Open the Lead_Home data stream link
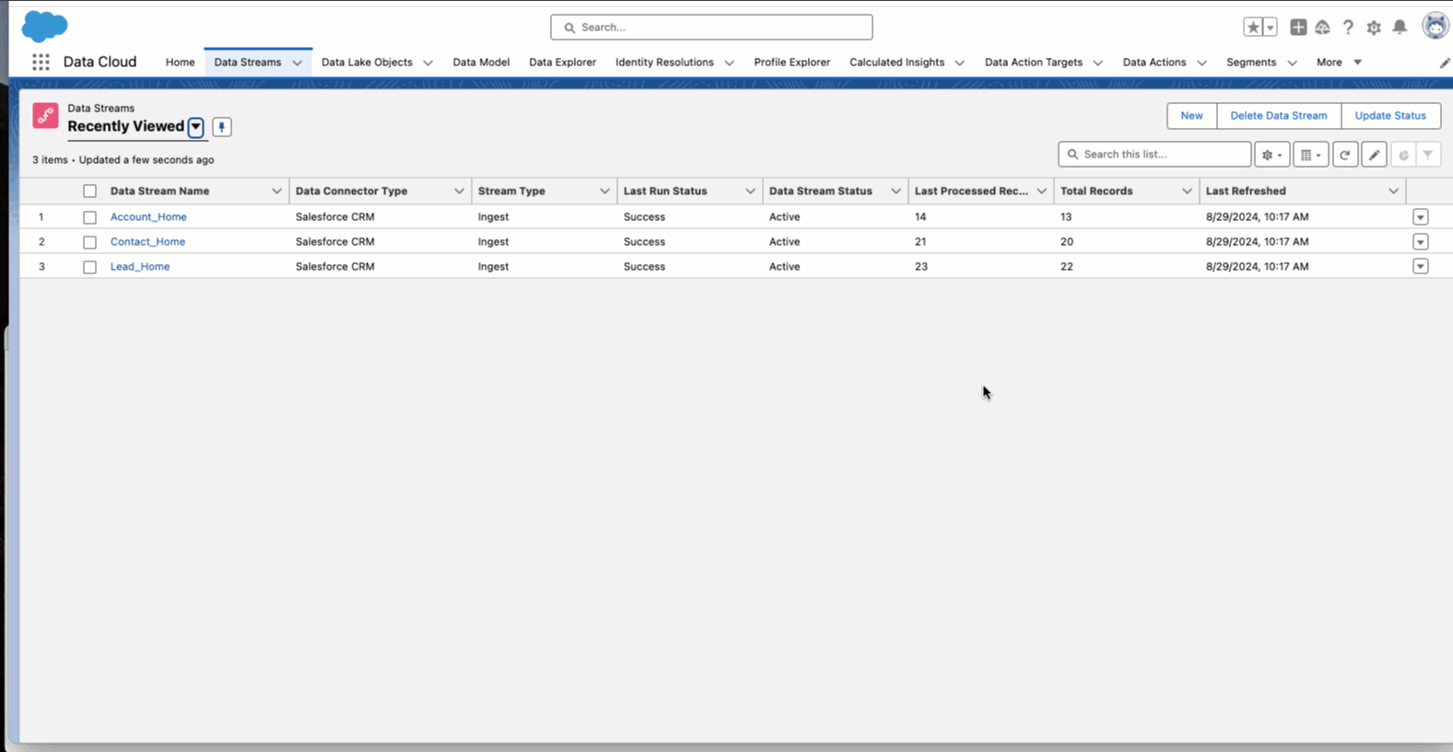The width and height of the screenshot is (1453, 752). [140, 267]
